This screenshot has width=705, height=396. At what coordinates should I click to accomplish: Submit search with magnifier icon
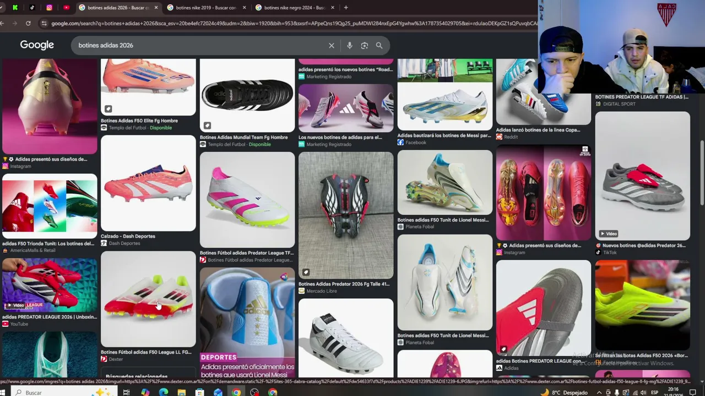point(379,45)
